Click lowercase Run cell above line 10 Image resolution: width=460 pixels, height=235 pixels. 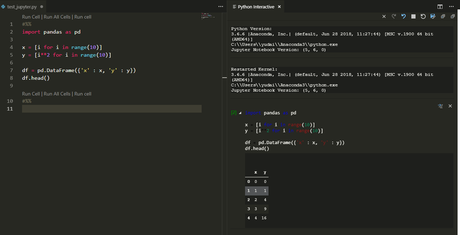(x=83, y=94)
